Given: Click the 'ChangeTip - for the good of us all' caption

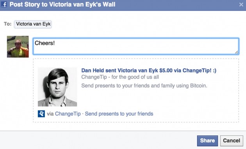Looking at the screenshot, I should click(120, 77).
